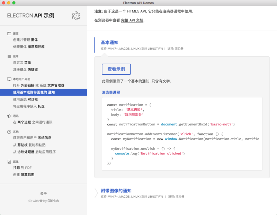Open 创建 屏幕截图 section
Screen dimensions: 277x215
pyautogui.click(x=24, y=175)
